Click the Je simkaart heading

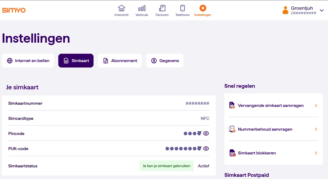tap(22, 87)
